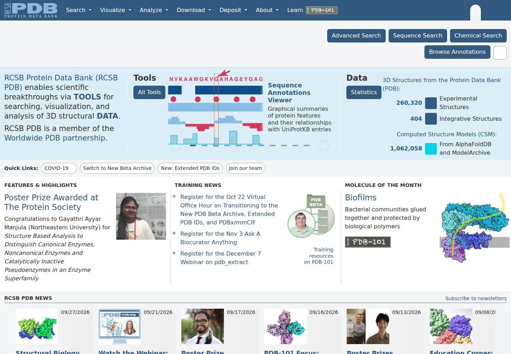Open the 09/21/2026 webinar news thumbnail

click(120, 326)
